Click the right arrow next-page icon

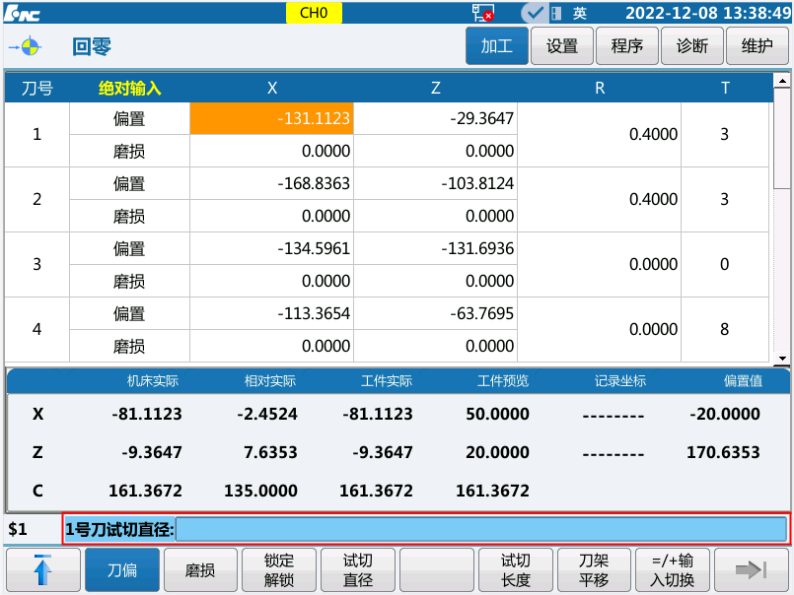(x=751, y=570)
